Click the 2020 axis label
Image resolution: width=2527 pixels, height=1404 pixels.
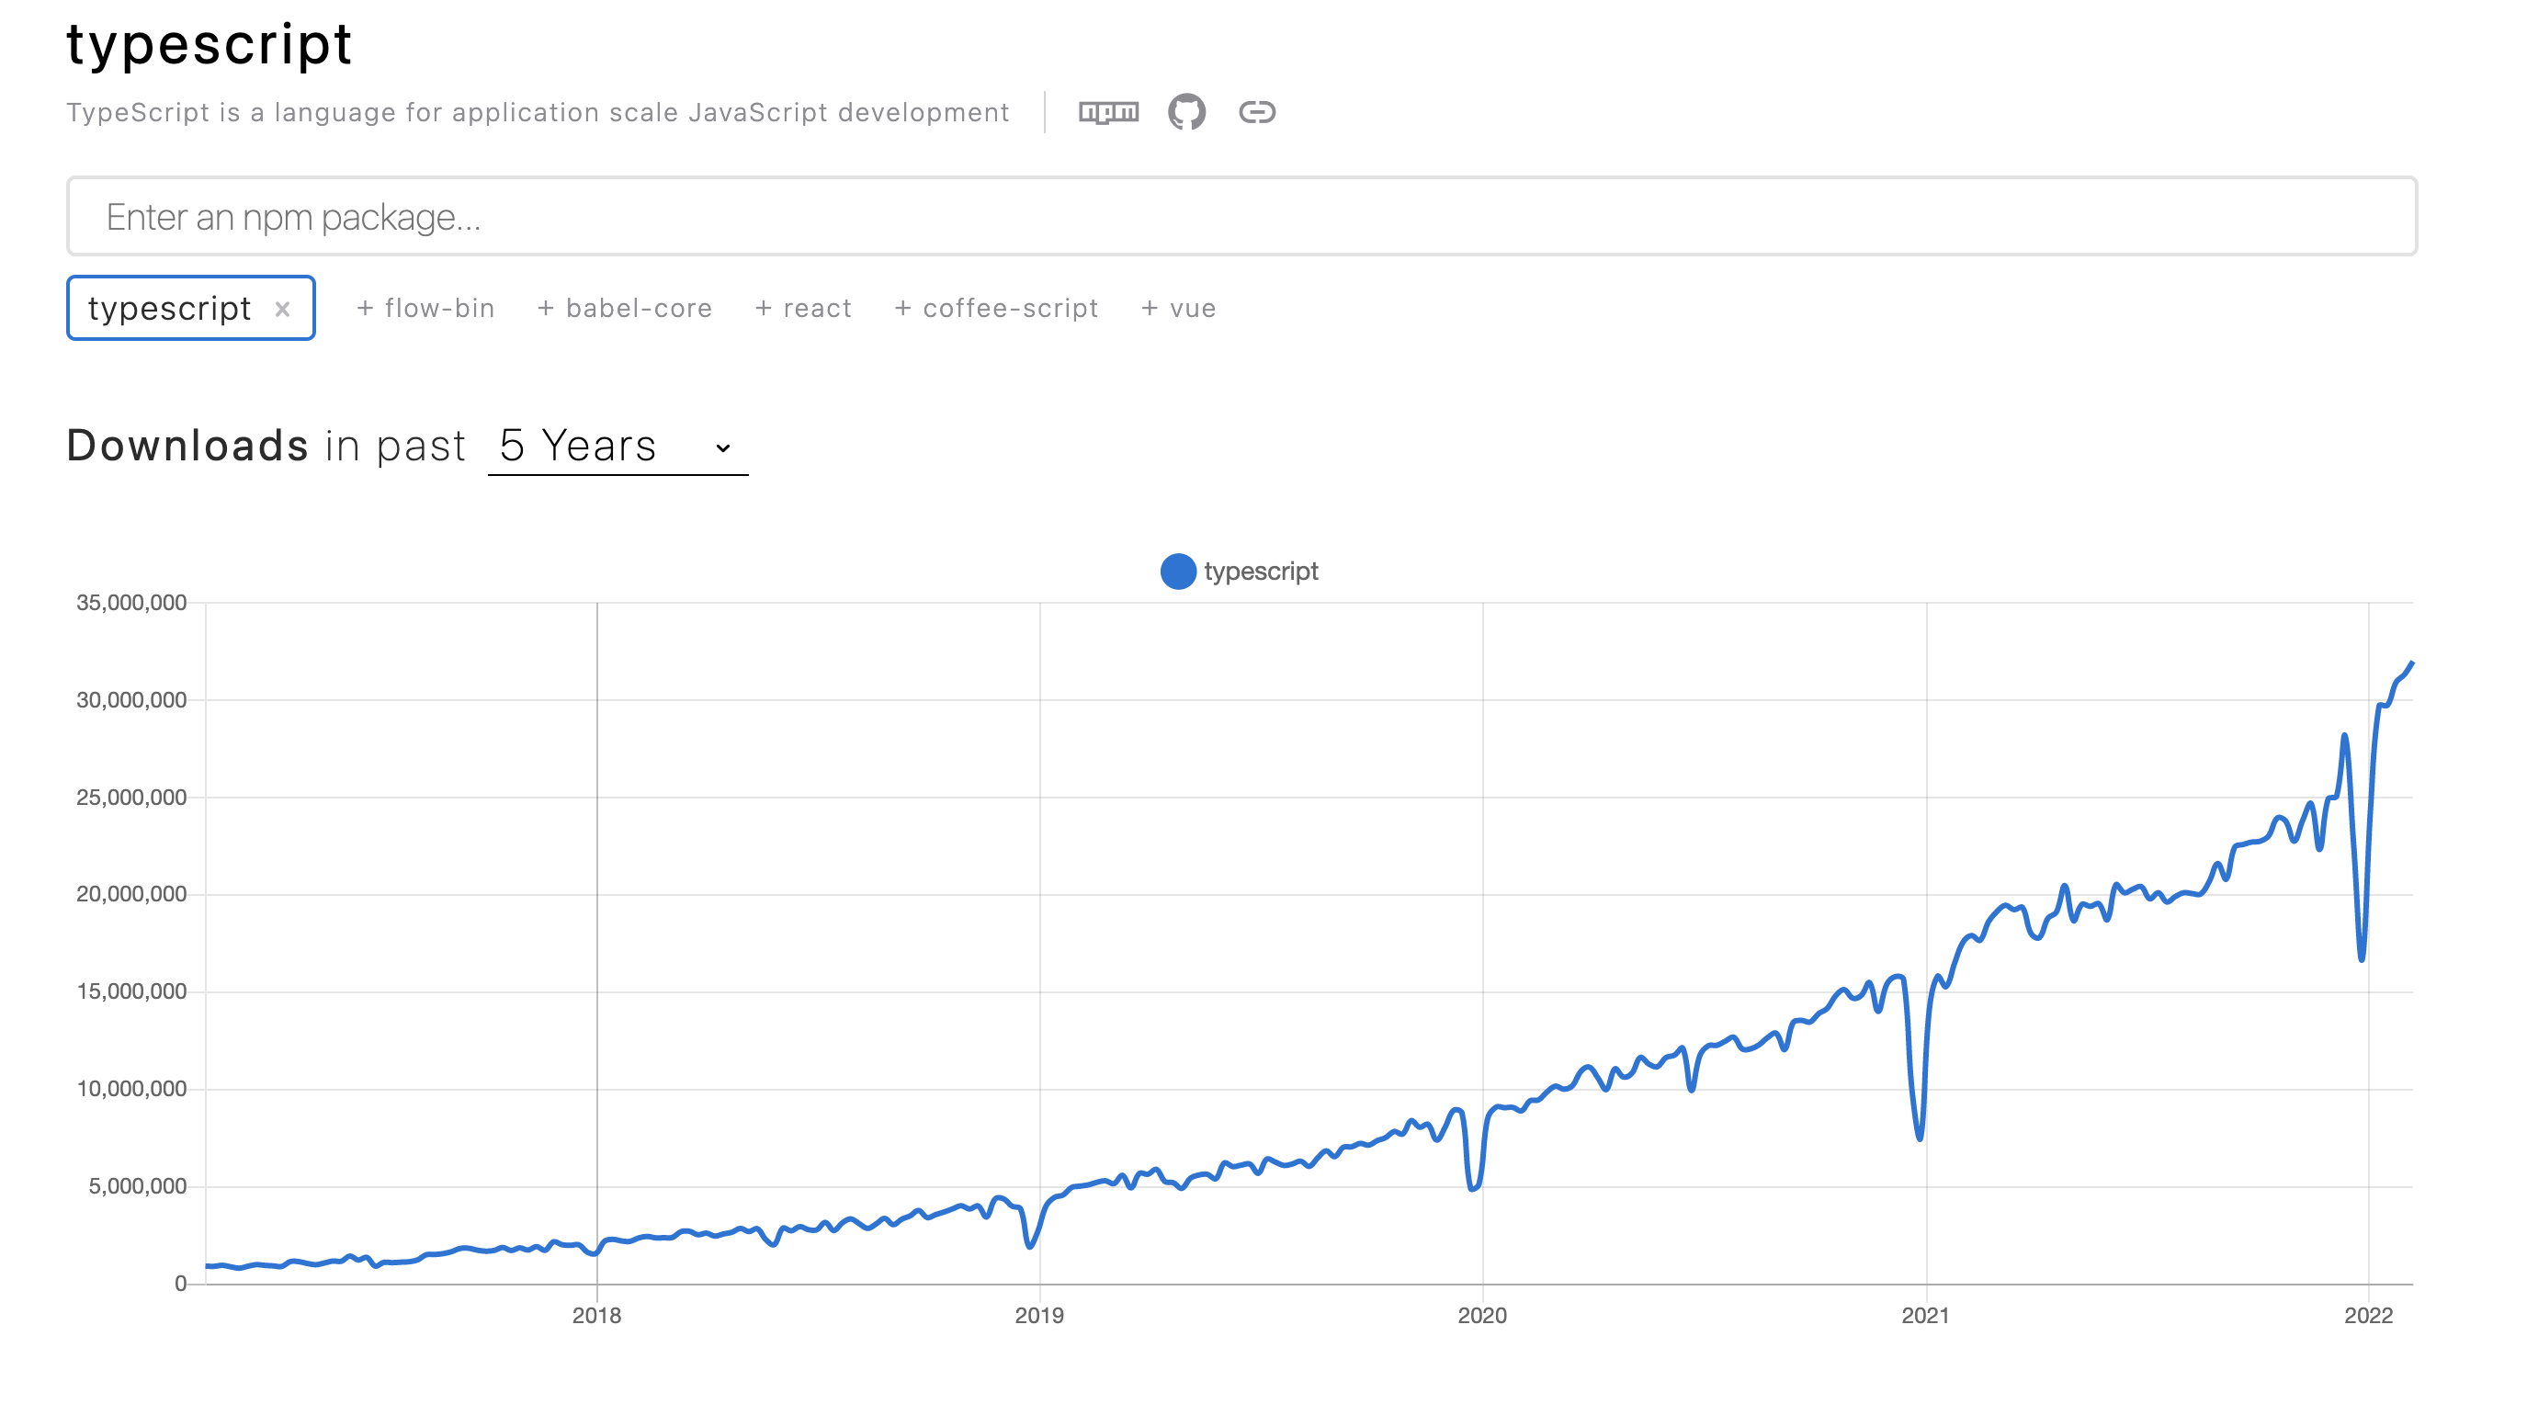(1481, 1316)
